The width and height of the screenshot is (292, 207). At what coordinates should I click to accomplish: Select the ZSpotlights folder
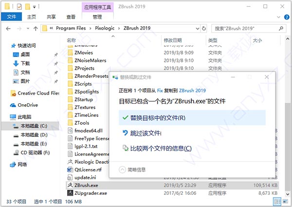coord(87,92)
